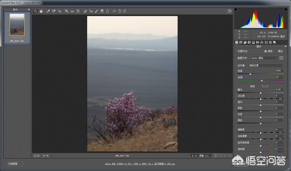Open workflow options link at bottom
Image resolution: width=291 pixels, height=171 pixels.
[x=140, y=164]
